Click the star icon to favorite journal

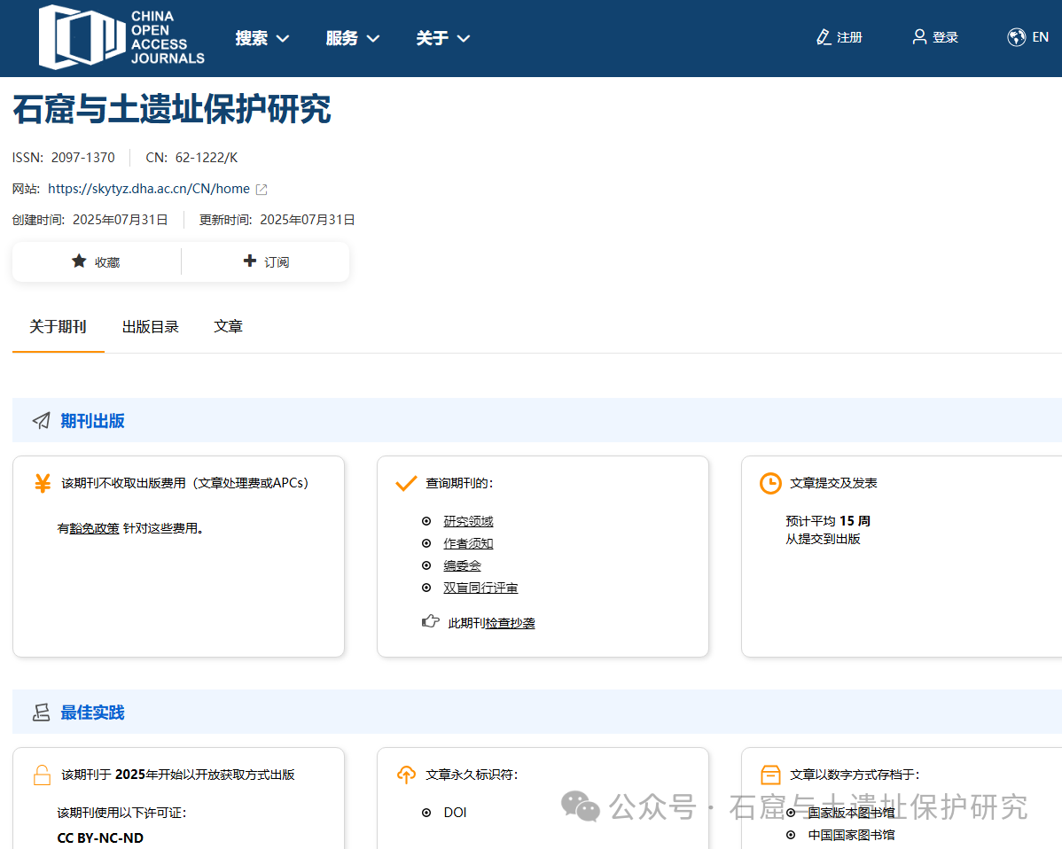(x=79, y=261)
